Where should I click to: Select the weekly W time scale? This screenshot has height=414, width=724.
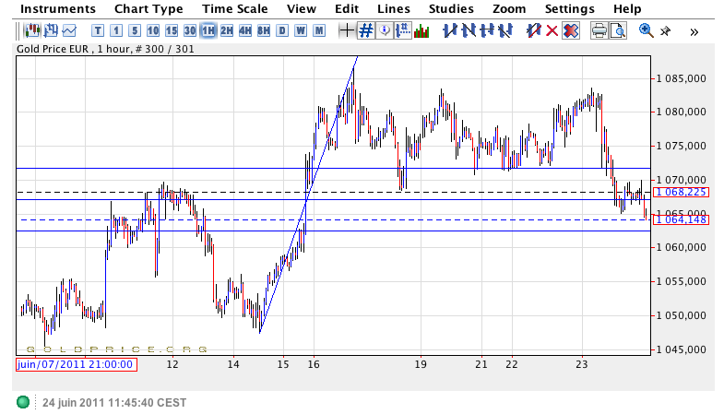coord(301,30)
